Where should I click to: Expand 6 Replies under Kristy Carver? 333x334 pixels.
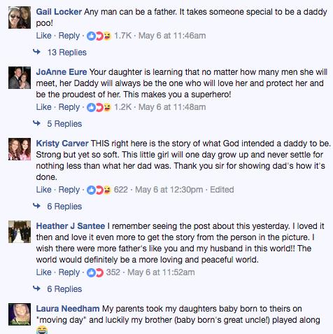[64, 207]
